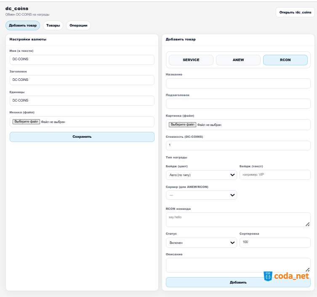
Task: Click the Тип награды label
Action: [176, 158]
